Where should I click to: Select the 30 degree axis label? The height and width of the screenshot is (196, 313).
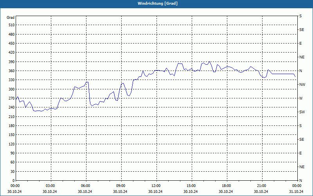tap(13, 171)
